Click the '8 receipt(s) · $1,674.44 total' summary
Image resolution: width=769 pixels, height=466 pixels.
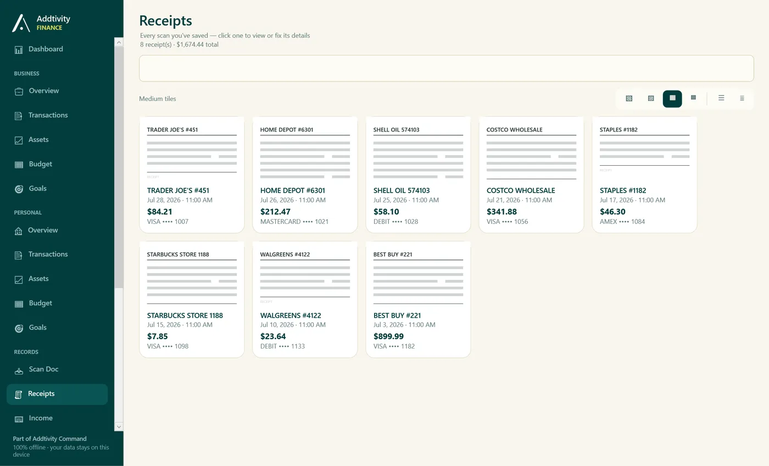[x=179, y=44]
